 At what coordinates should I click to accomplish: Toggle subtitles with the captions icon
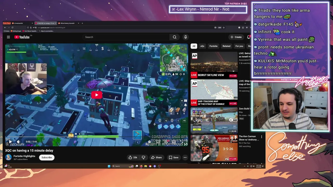coord(158,142)
